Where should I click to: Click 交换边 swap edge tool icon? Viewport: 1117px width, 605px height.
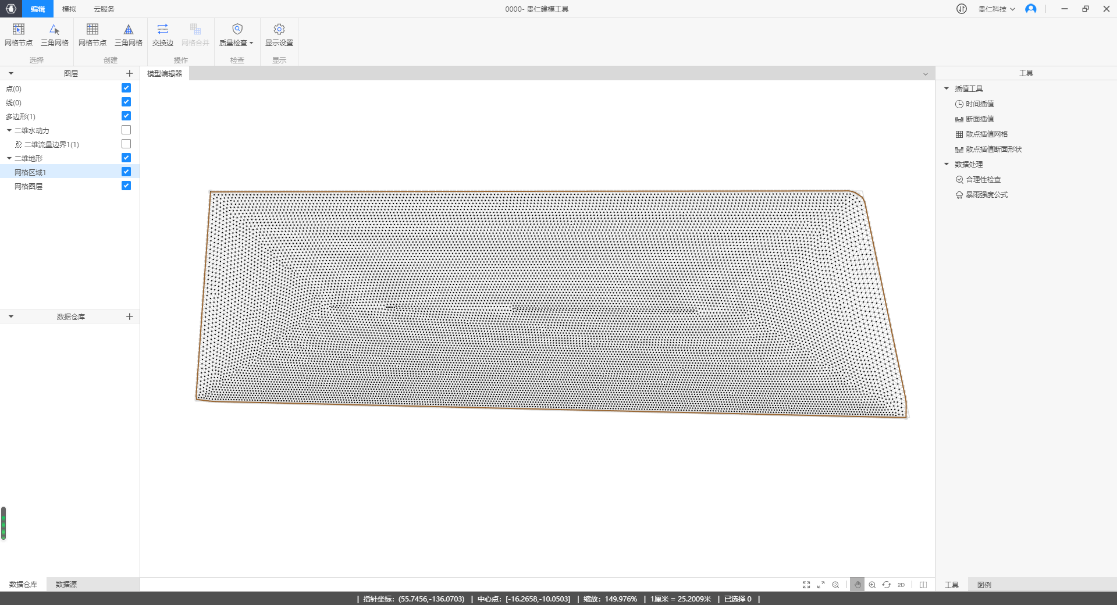162,30
